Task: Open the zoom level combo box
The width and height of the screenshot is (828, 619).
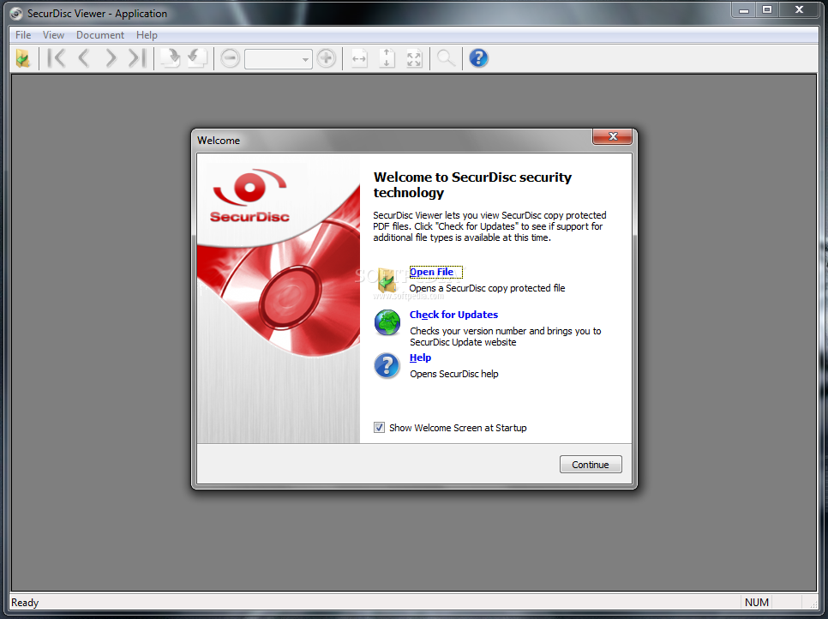Action: [x=279, y=58]
